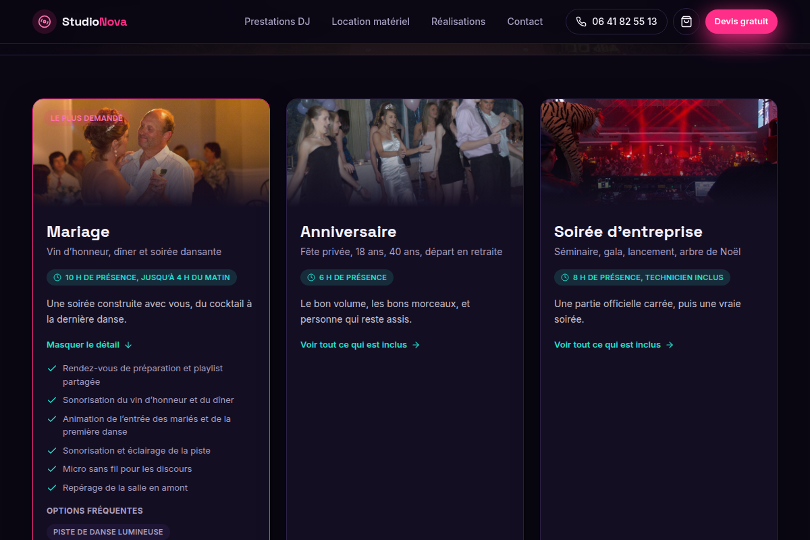Open the Prestations DJ menu
The height and width of the screenshot is (540, 810).
(277, 22)
